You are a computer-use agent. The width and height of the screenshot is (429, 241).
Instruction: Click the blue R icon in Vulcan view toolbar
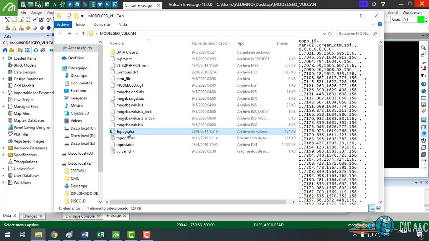click(423, 84)
